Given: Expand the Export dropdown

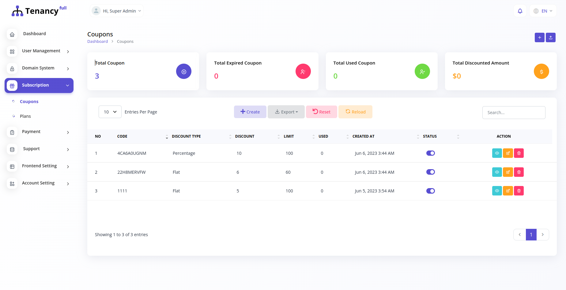Looking at the screenshot, I should [286, 112].
